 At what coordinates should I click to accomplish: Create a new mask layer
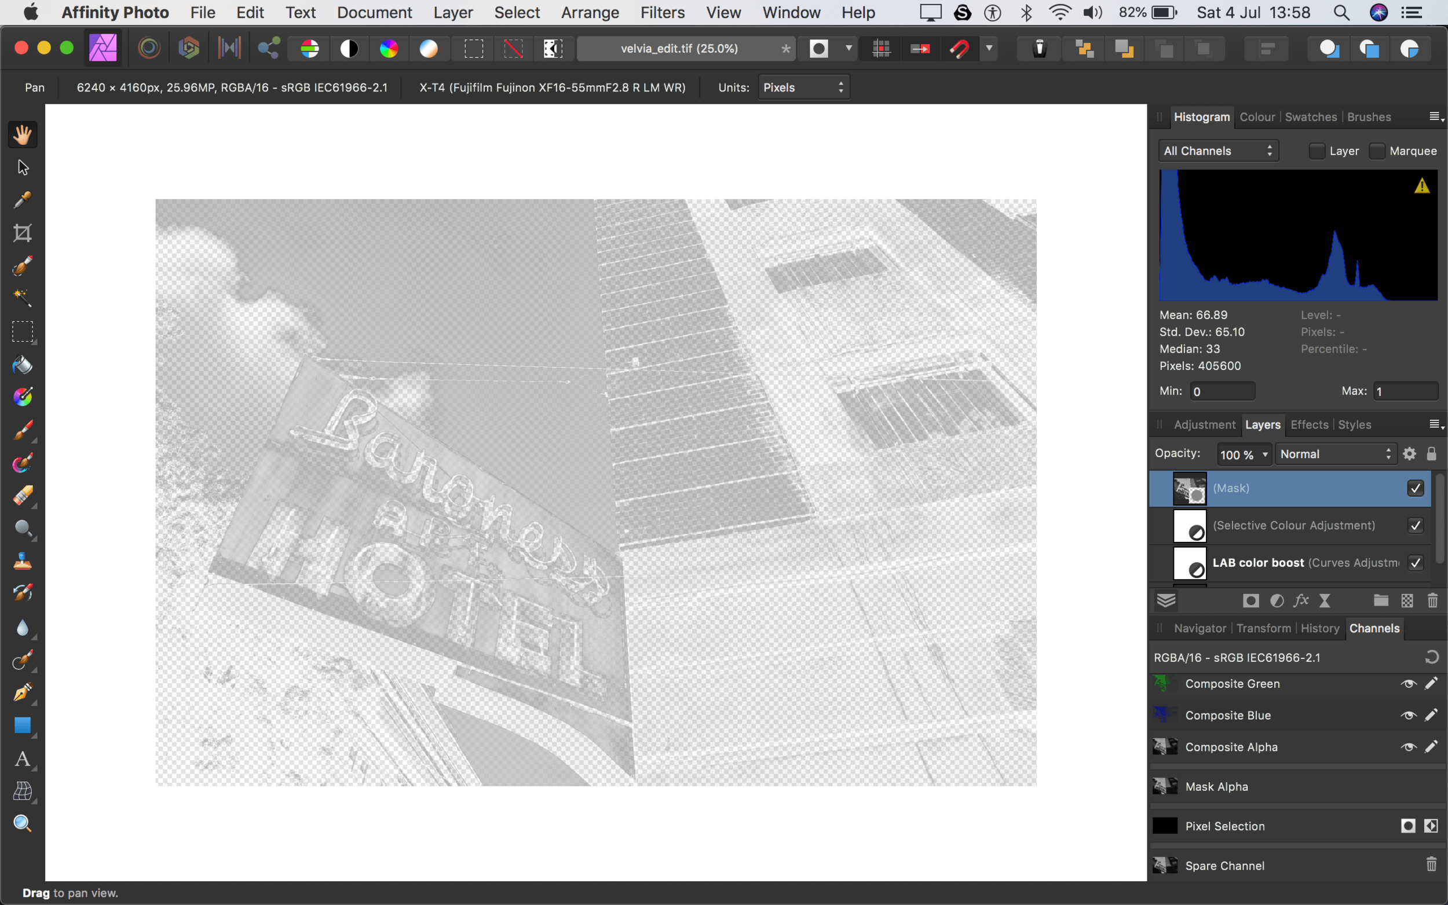[1250, 601]
